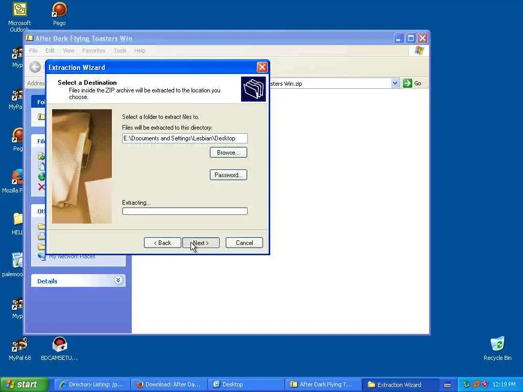
Task: Minimize the After Dark Flying Toasters window
Action: [398, 38]
